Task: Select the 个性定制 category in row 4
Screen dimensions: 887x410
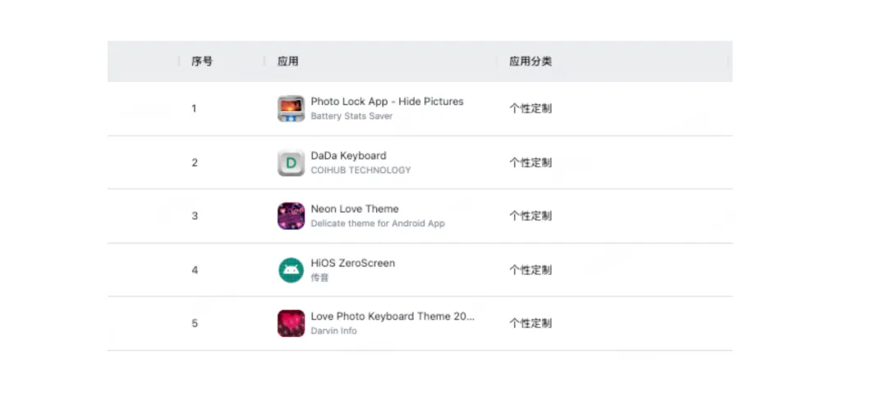Action: [531, 270]
